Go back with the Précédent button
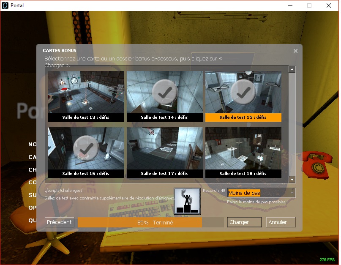 click(60, 222)
